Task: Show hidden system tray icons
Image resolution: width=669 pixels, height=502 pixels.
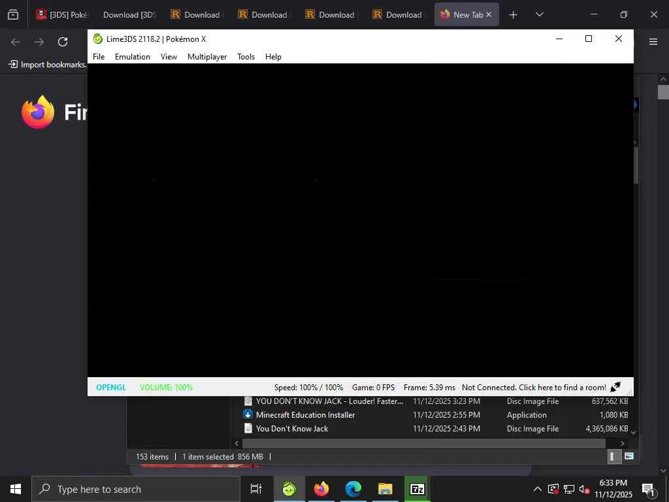Action: pos(538,489)
